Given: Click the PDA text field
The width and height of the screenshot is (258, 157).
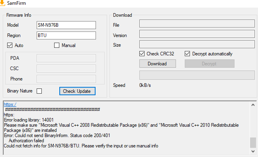Looking at the screenshot, I should tap(66, 58).
